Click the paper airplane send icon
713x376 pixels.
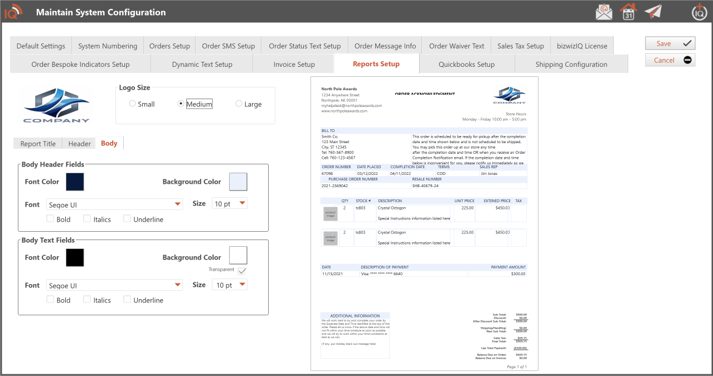pos(653,12)
